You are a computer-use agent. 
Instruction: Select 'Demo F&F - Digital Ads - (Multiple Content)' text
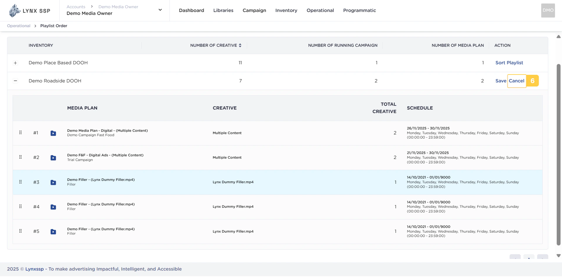pos(105,155)
